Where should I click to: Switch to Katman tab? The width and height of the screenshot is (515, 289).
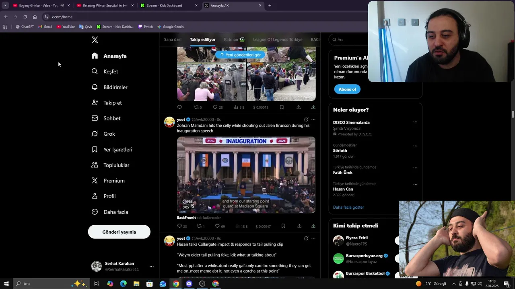point(234,39)
